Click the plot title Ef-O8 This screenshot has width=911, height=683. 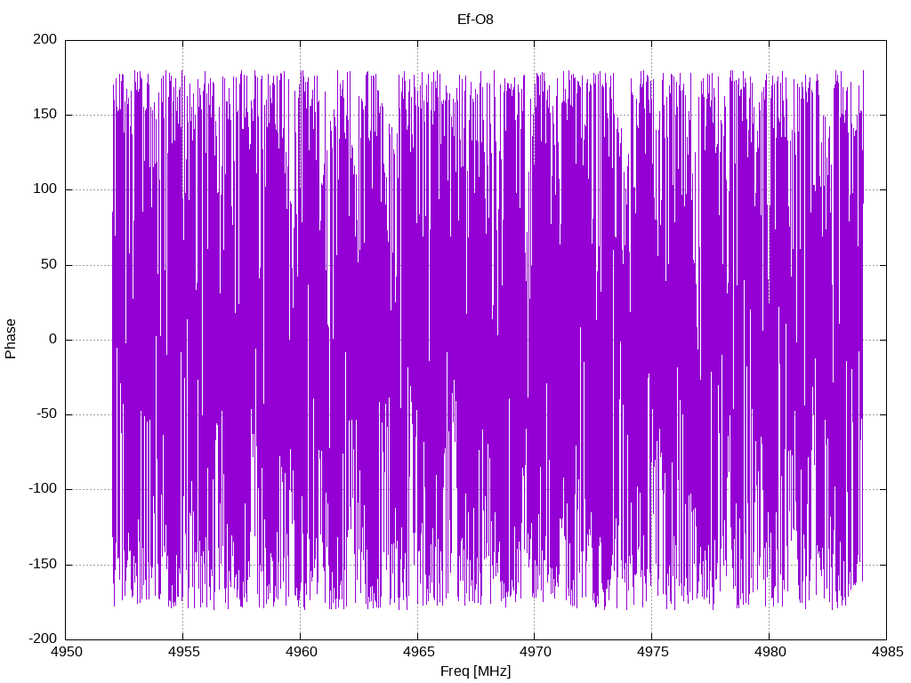(475, 20)
